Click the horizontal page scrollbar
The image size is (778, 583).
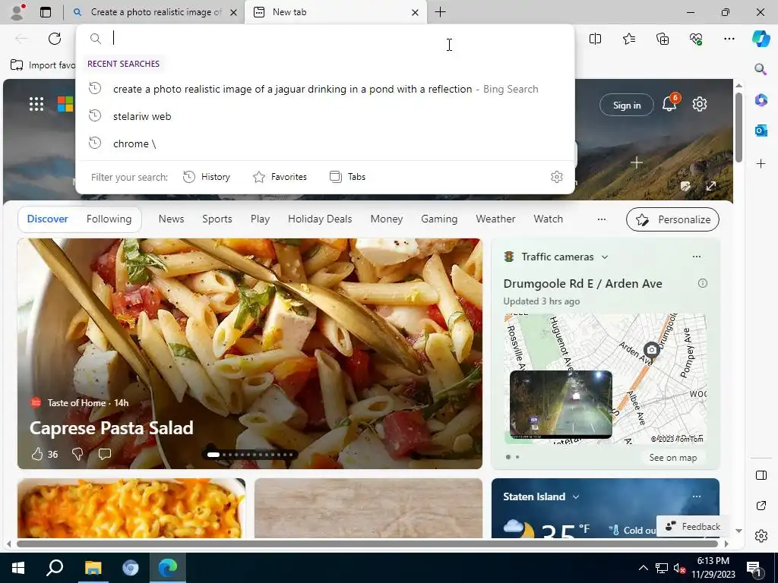click(367, 544)
